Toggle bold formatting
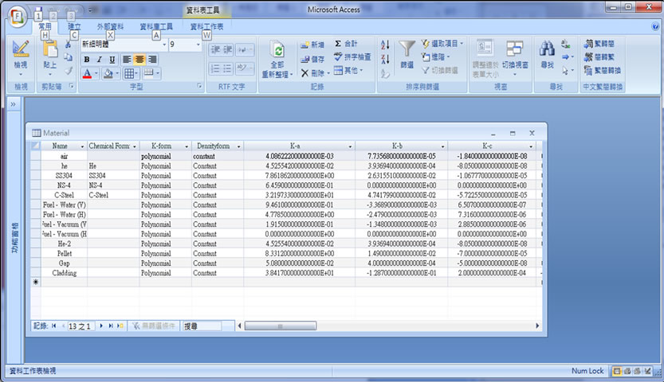This screenshot has width=664, height=382. [x=87, y=60]
